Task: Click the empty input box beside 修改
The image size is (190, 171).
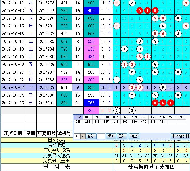Action: [x=101, y=136]
